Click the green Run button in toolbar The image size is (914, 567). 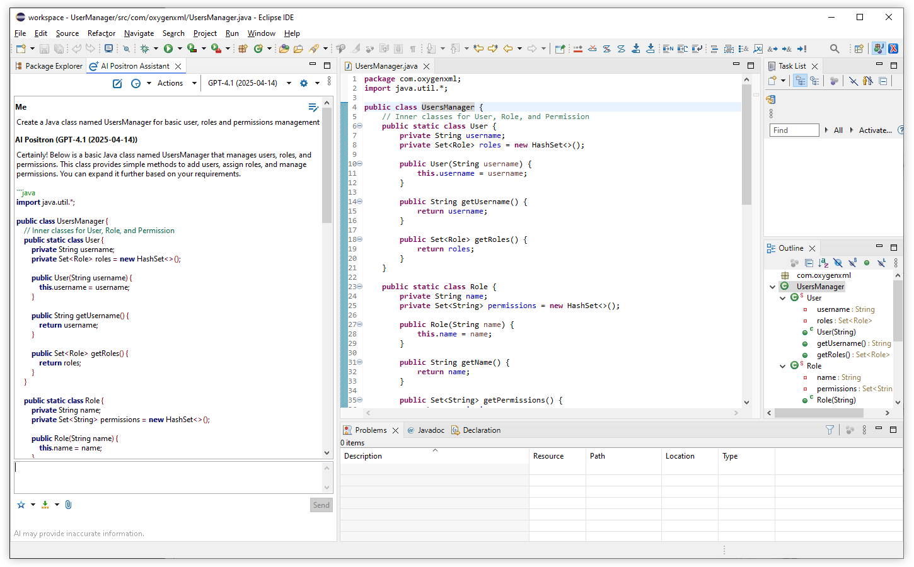(168, 49)
